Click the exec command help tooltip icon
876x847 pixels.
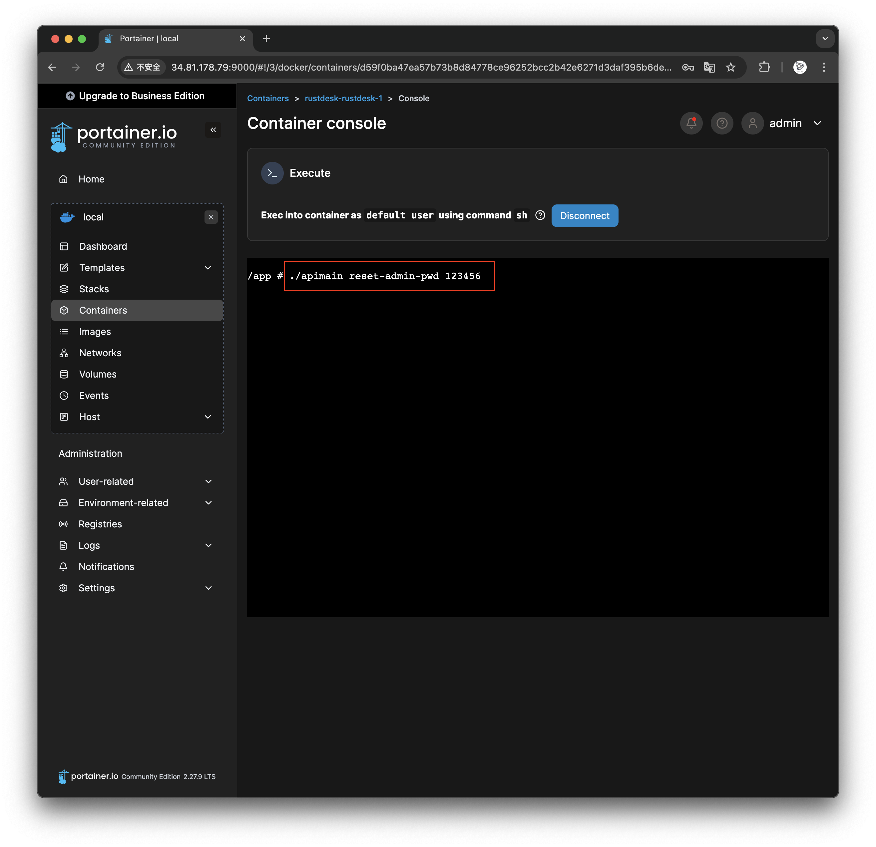click(x=540, y=215)
